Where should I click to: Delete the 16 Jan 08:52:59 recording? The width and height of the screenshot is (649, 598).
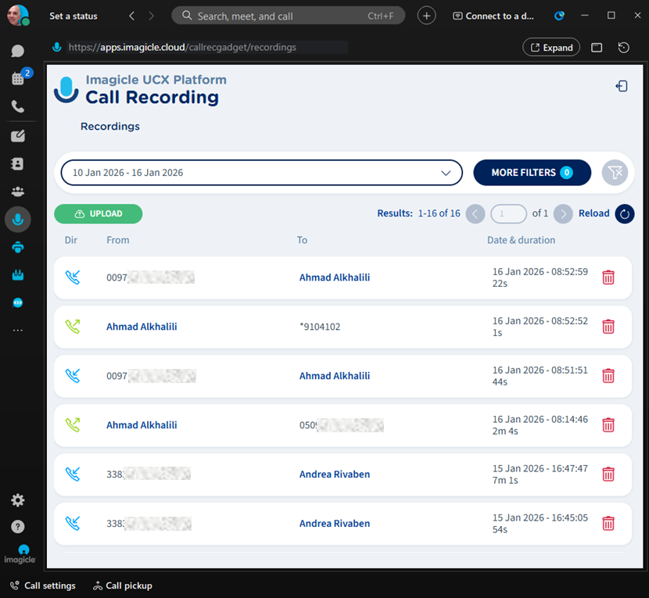(608, 278)
